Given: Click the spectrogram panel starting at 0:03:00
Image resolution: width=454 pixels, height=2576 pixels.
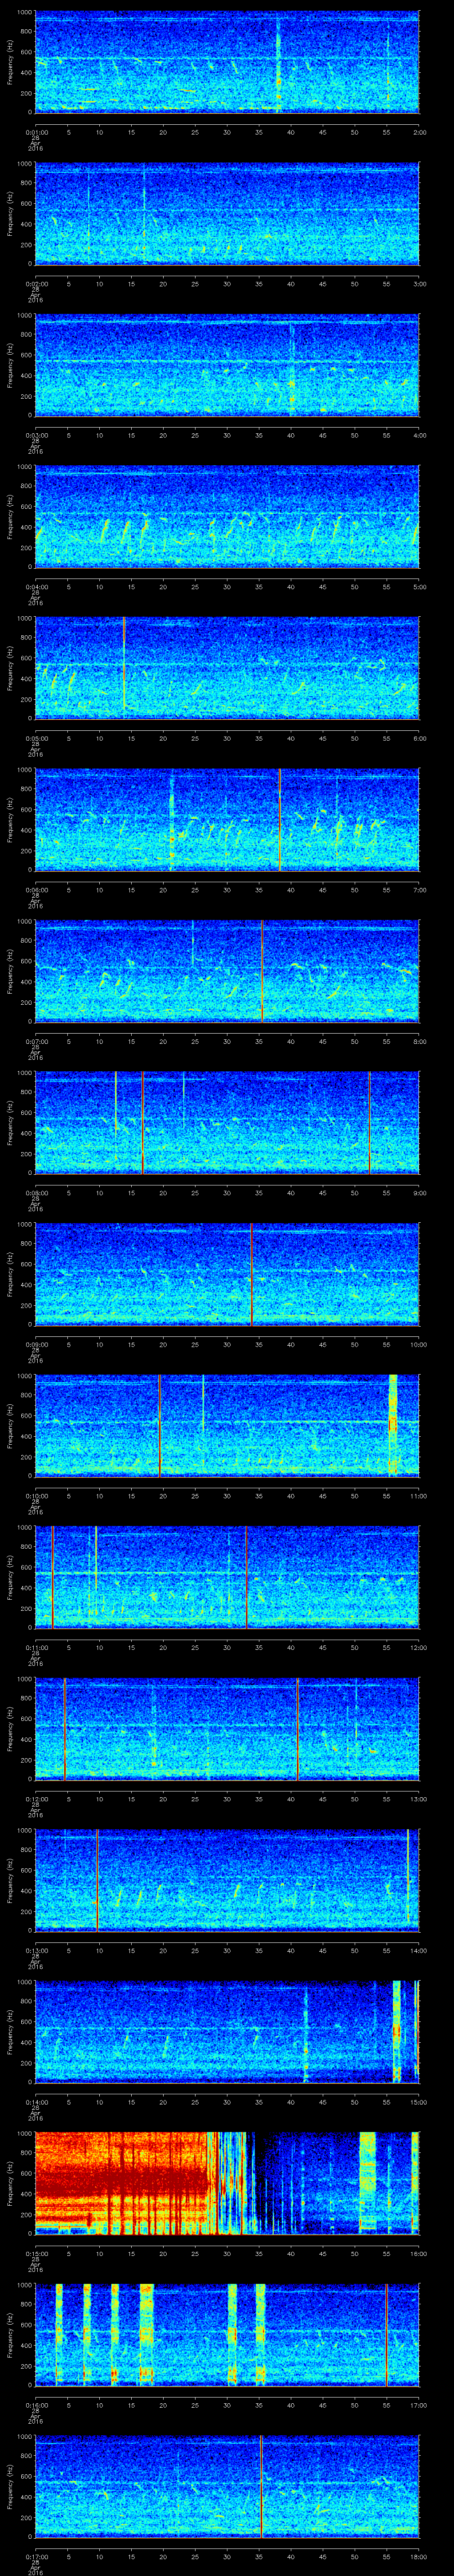Looking at the screenshot, I should click(227, 365).
